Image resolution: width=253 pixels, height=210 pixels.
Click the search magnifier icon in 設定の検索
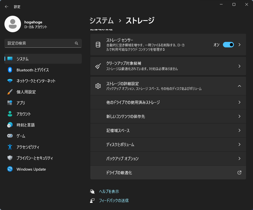click(x=77, y=43)
